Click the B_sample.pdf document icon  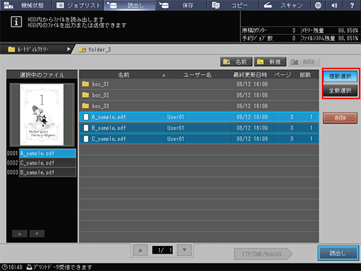pos(86,128)
